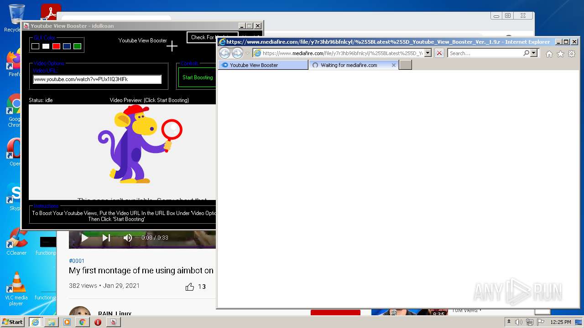The image size is (584, 328).
Task: Open the VLC media player desktop shortcut
Action: [x=16, y=289]
